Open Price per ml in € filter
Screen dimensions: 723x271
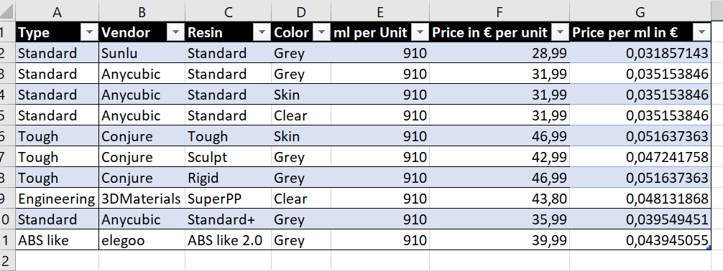[x=701, y=33]
